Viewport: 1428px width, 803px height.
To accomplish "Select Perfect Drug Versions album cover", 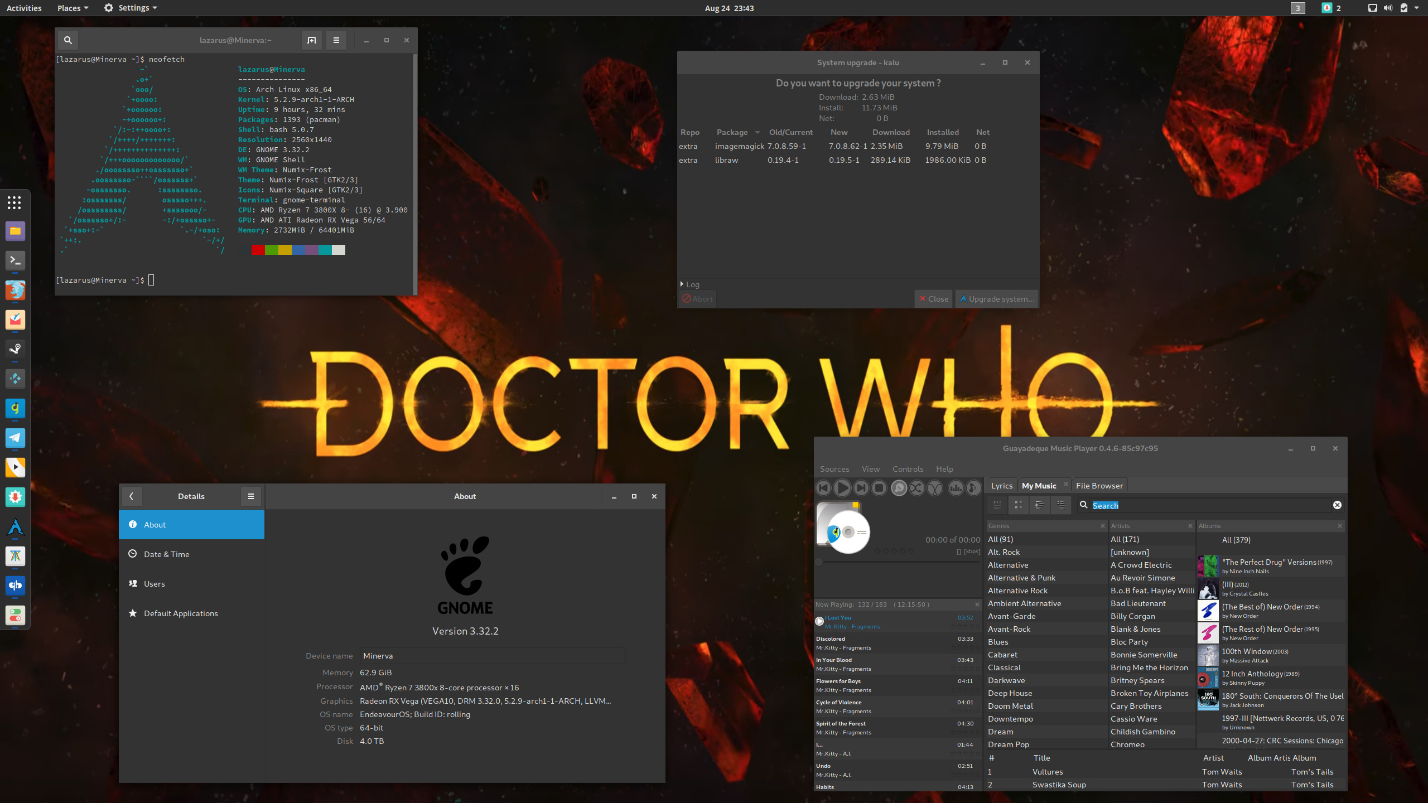I will pos(1208,566).
